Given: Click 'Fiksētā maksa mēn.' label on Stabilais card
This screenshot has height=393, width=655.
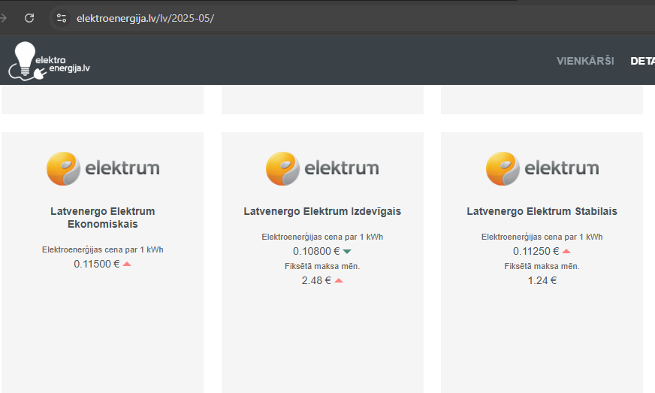Looking at the screenshot, I should pyautogui.click(x=542, y=266).
